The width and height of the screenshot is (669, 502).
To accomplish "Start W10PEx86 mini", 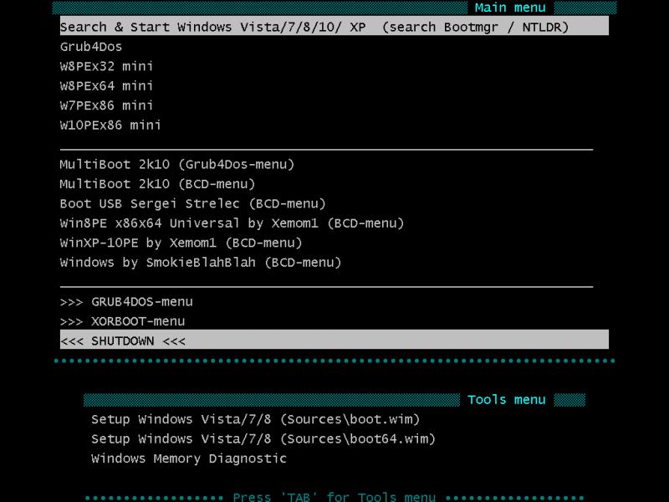I will [110, 125].
